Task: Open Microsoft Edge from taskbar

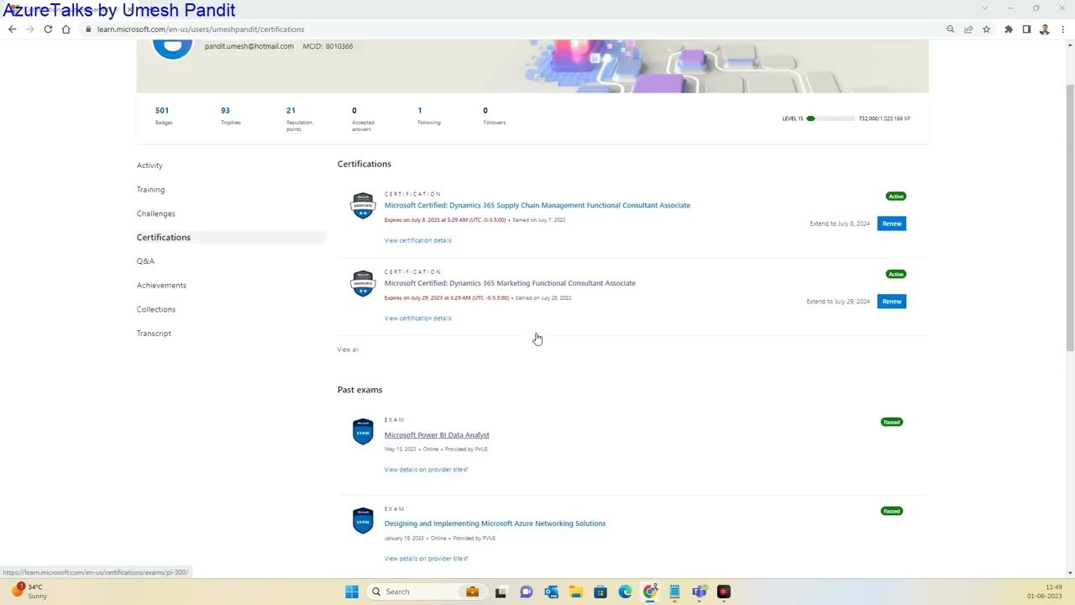Action: 625,592
